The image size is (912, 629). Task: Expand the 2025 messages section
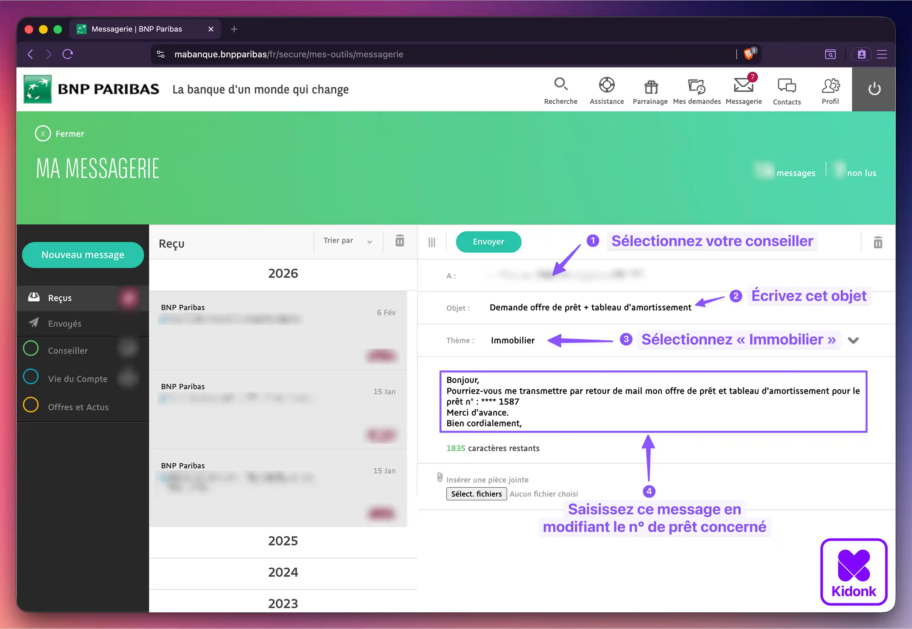tap(283, 541)
